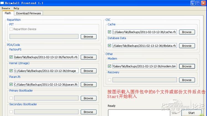The width and height of the screenshot is (207, 116).
Task: Browse for a PIT file
Action: pos(89,37)
